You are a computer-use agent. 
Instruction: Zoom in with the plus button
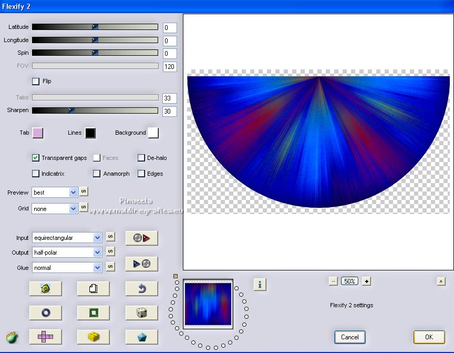(x=367, y=281)
